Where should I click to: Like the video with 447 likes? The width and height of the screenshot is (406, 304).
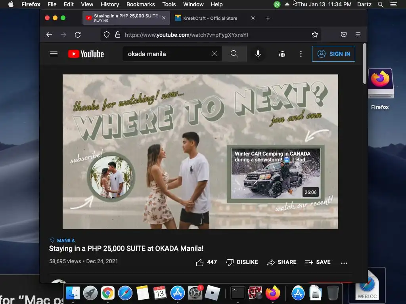click(x=206, y=262)
